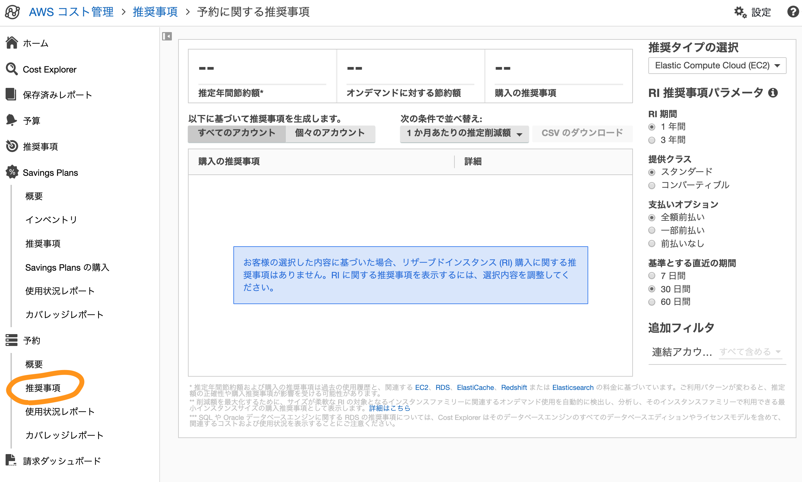Click the 推奨事項 breadcrumb link
Viewport: 802px width, 482px height.
click(155, 12)
